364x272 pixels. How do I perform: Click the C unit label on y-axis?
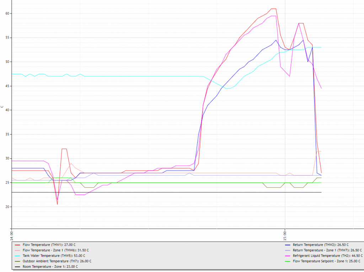click(2, 106)
